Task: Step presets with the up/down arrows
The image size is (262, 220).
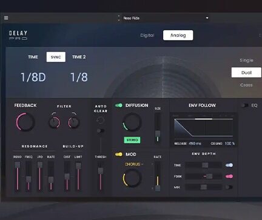Action: (119, 18)
